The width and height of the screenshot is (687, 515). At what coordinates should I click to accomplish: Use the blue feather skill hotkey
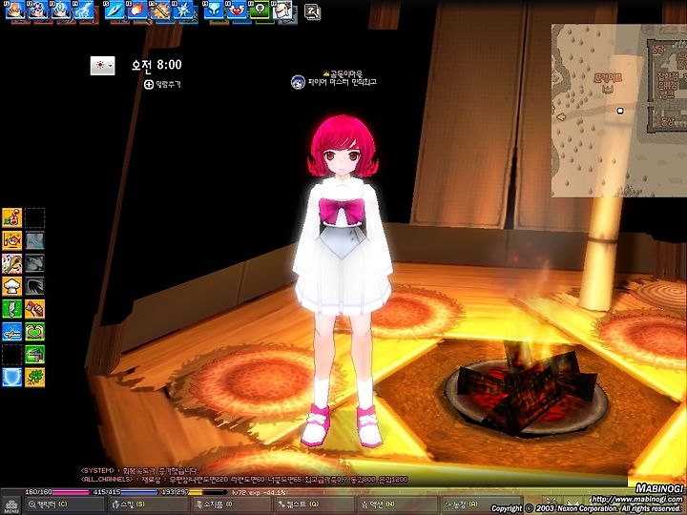(114, 10)
